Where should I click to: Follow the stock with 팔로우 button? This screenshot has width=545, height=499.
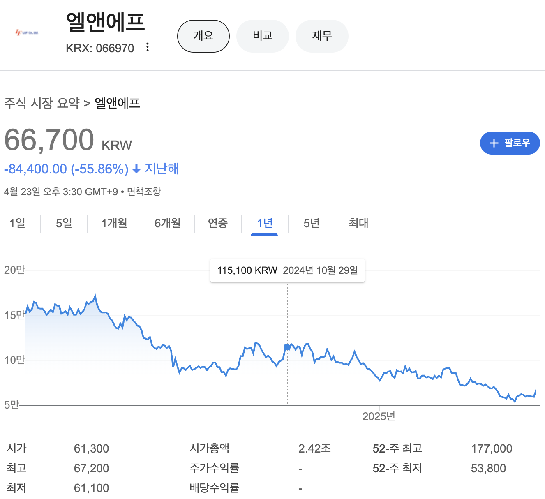[510, 143]
